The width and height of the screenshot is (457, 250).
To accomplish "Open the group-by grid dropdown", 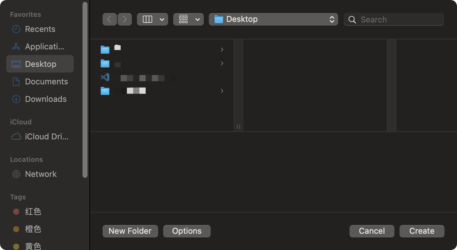I will pyautogui.click(x=188, y=19).
